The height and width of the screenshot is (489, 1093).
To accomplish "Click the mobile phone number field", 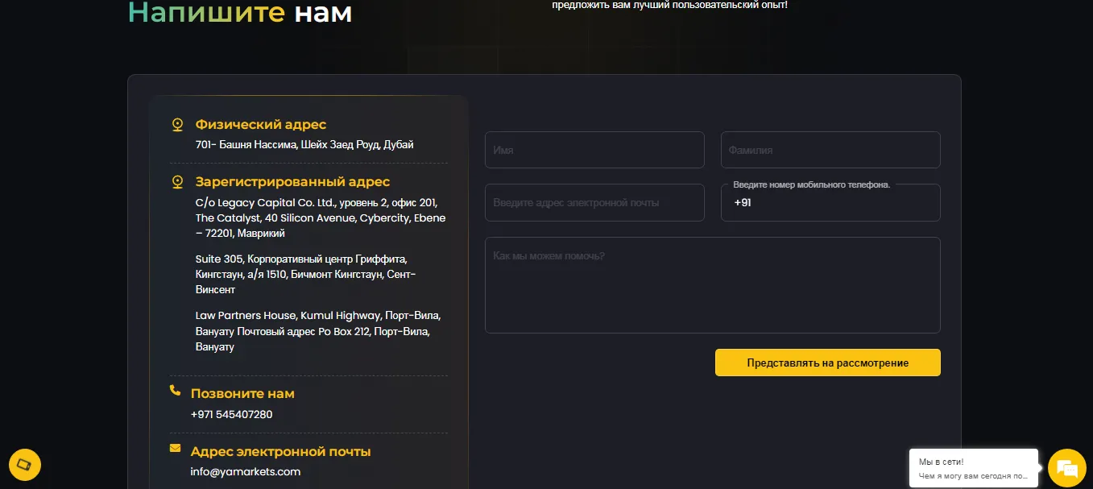I will (830, 202).
